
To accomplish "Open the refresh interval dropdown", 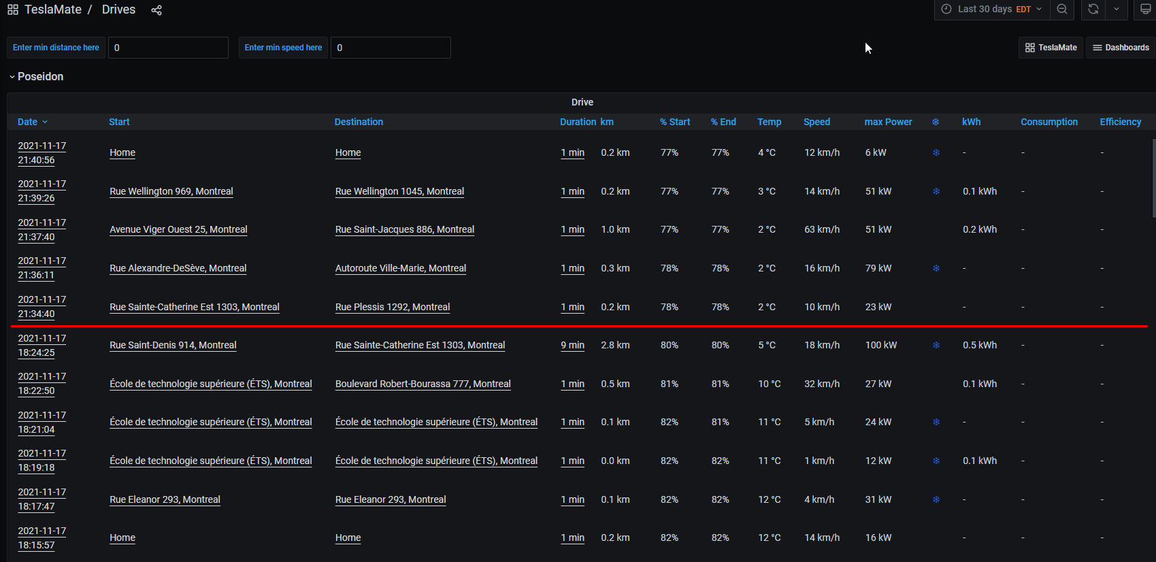I will [1117, 10].
